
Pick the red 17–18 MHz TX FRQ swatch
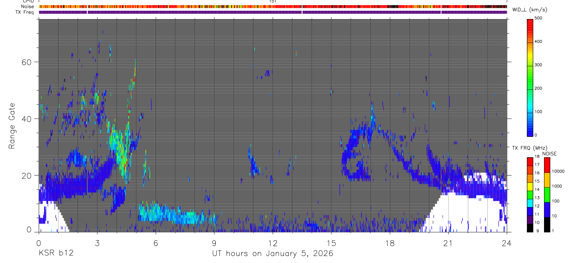coord(530,162)
